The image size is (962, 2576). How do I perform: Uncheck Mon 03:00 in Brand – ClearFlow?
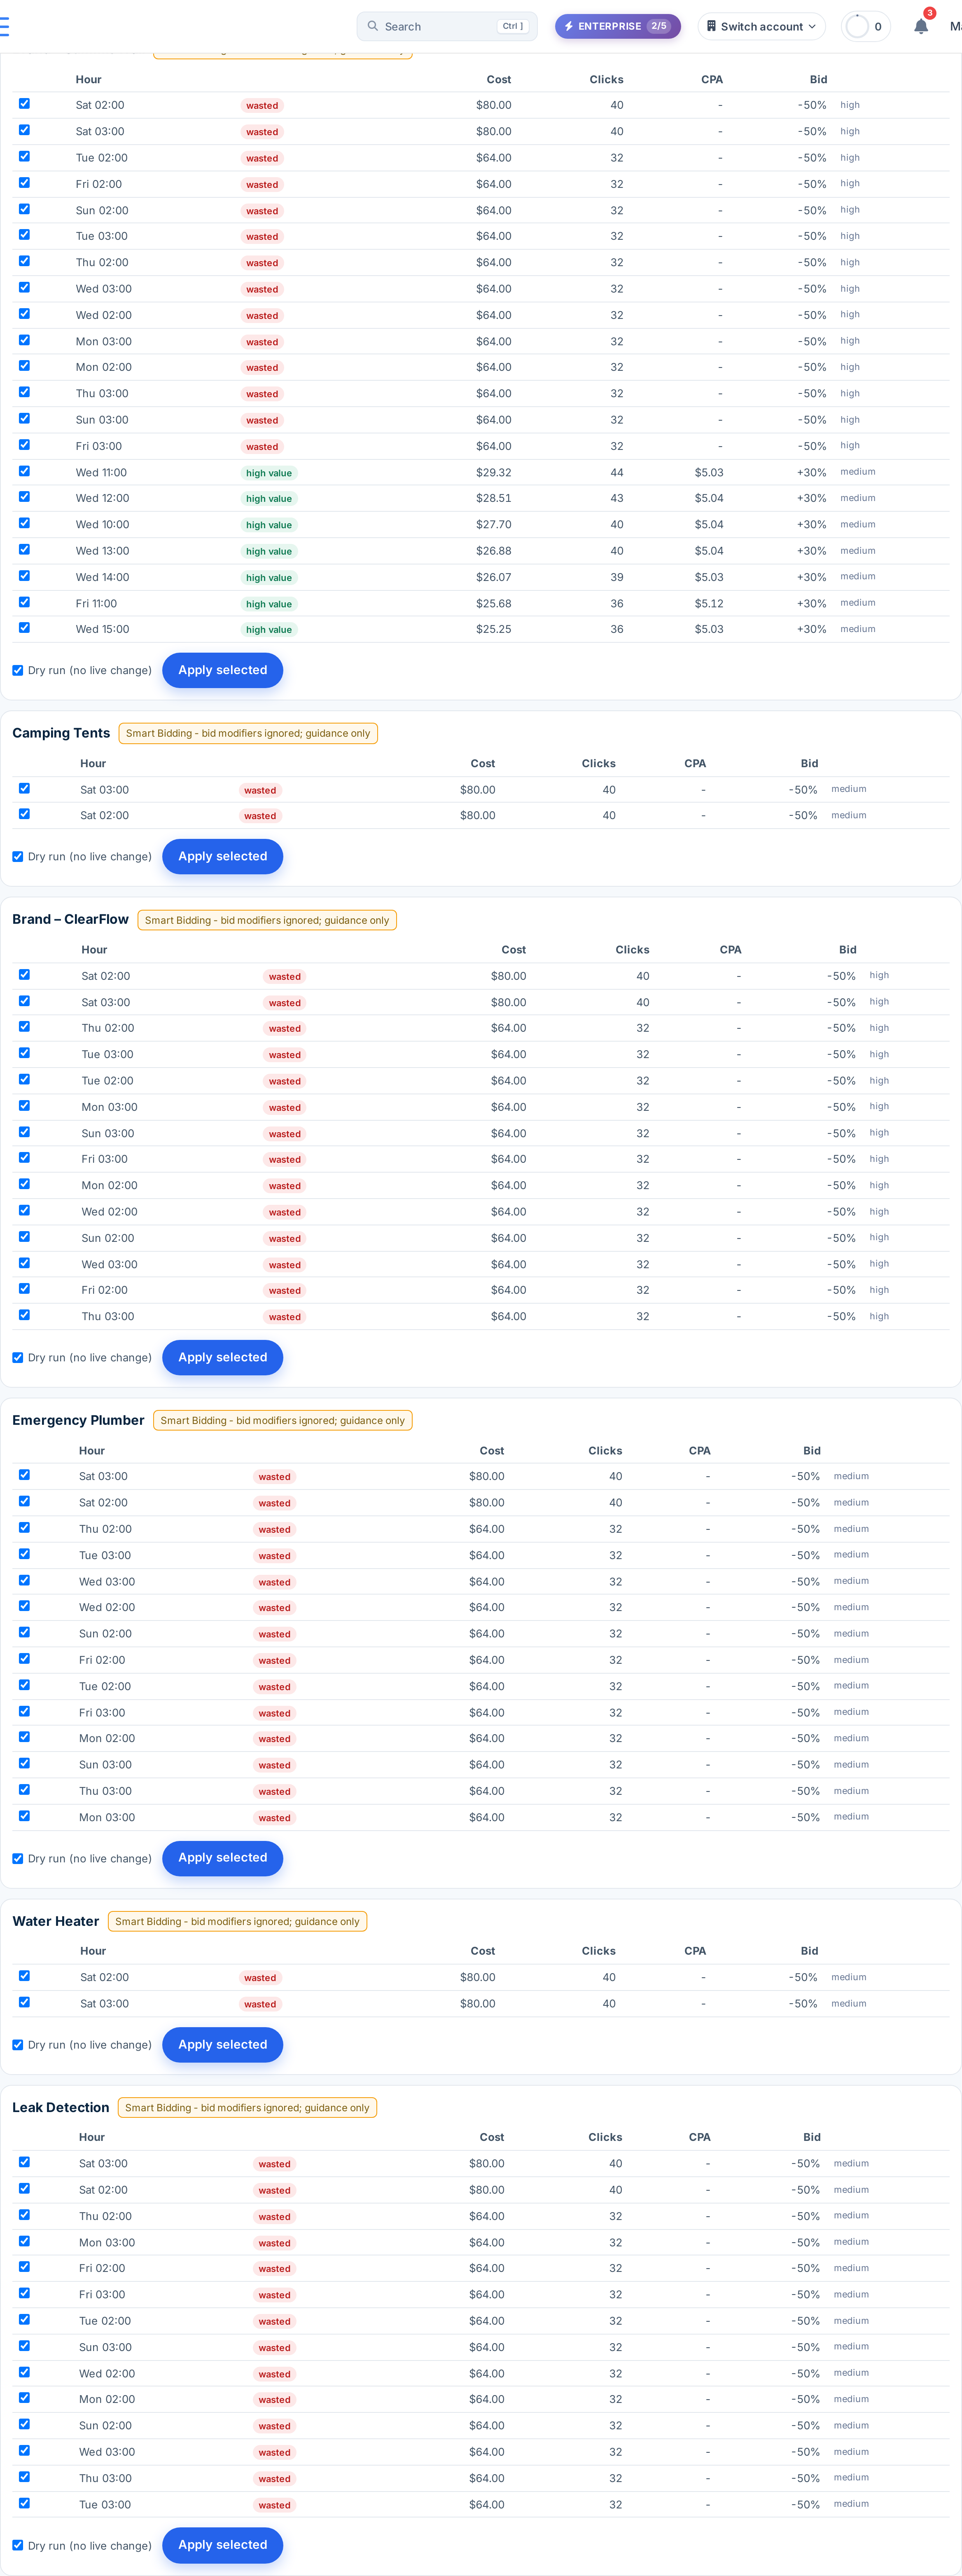tap(24, 1106)
